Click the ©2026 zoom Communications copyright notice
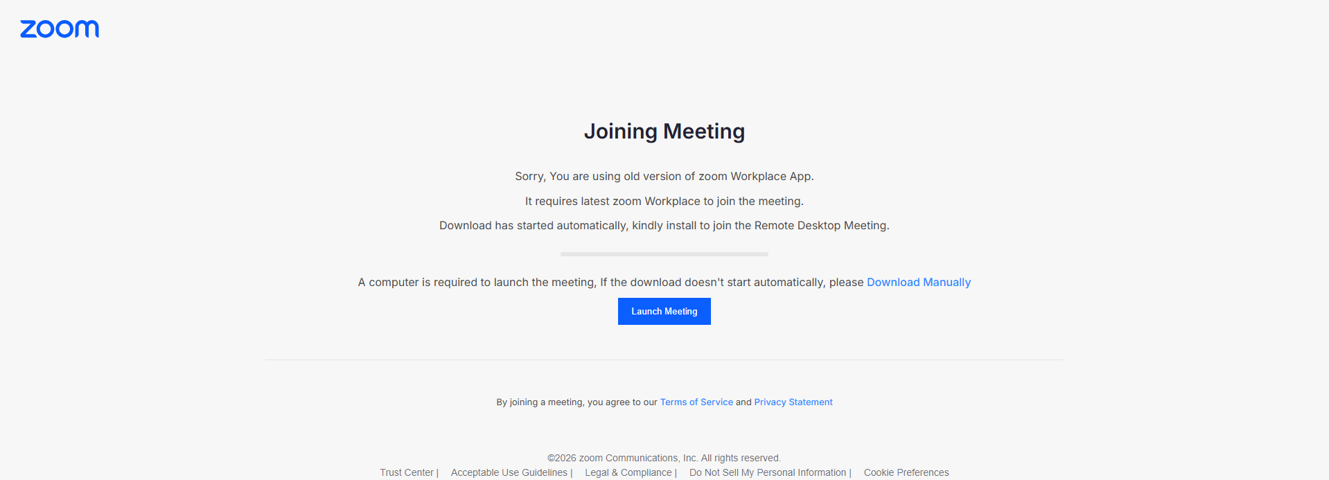 (x=664, y=458)
